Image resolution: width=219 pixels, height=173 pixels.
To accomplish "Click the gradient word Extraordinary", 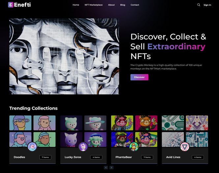I will (x=176, y=46).
